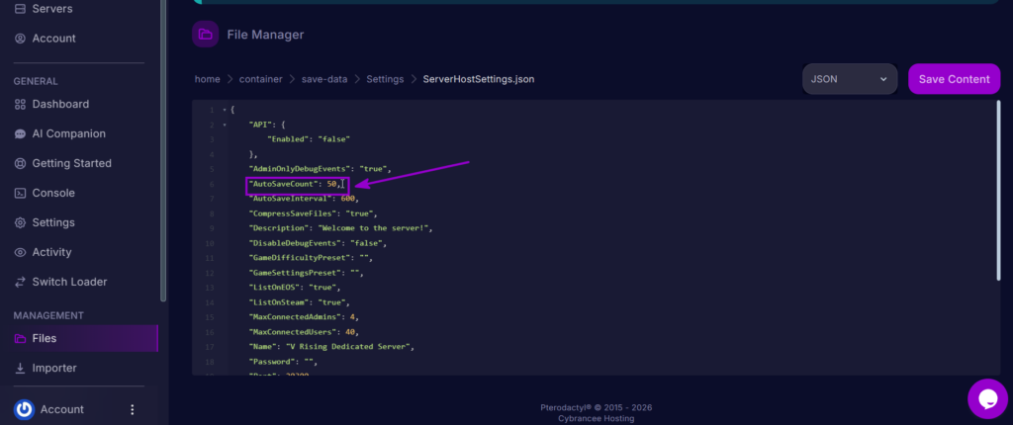Screen dimensions: 1013x425
Task: Click the container breadcrumb link
Action: coord(261,79)
